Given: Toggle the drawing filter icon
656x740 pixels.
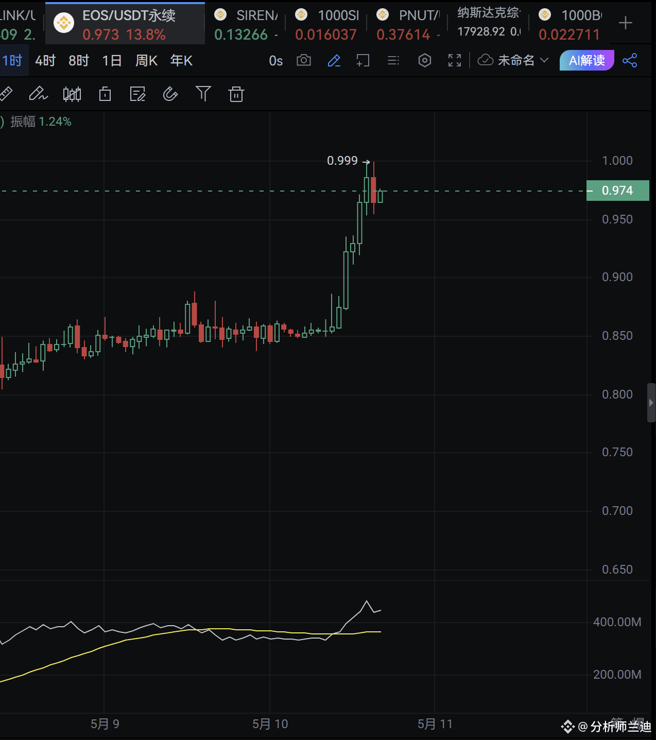Looking at the screenshot, I should [203, 94].
